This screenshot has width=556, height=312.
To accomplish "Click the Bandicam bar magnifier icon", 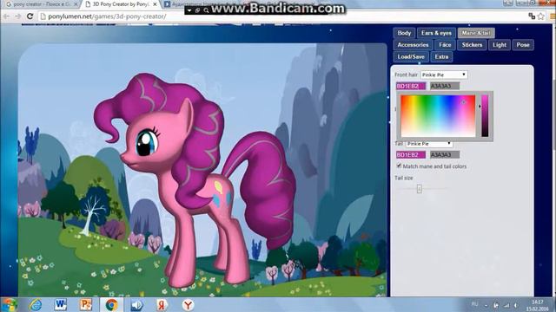I will click(x=206, y=10).
